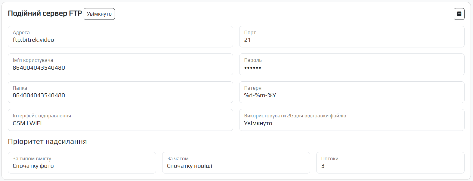473x181 pixels.
Task: Click the Увімкнуто status badge
Action: point(99,14)
